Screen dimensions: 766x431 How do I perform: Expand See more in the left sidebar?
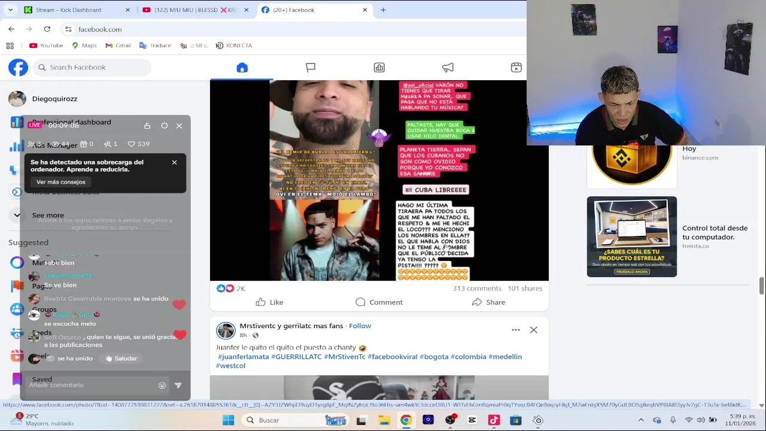click(x=48, y=215)
